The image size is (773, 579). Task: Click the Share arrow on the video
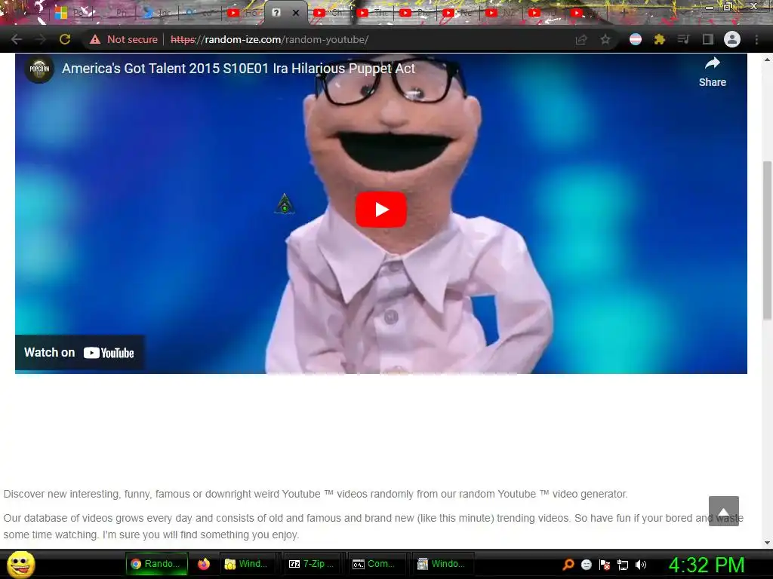(x=712, y=72)
